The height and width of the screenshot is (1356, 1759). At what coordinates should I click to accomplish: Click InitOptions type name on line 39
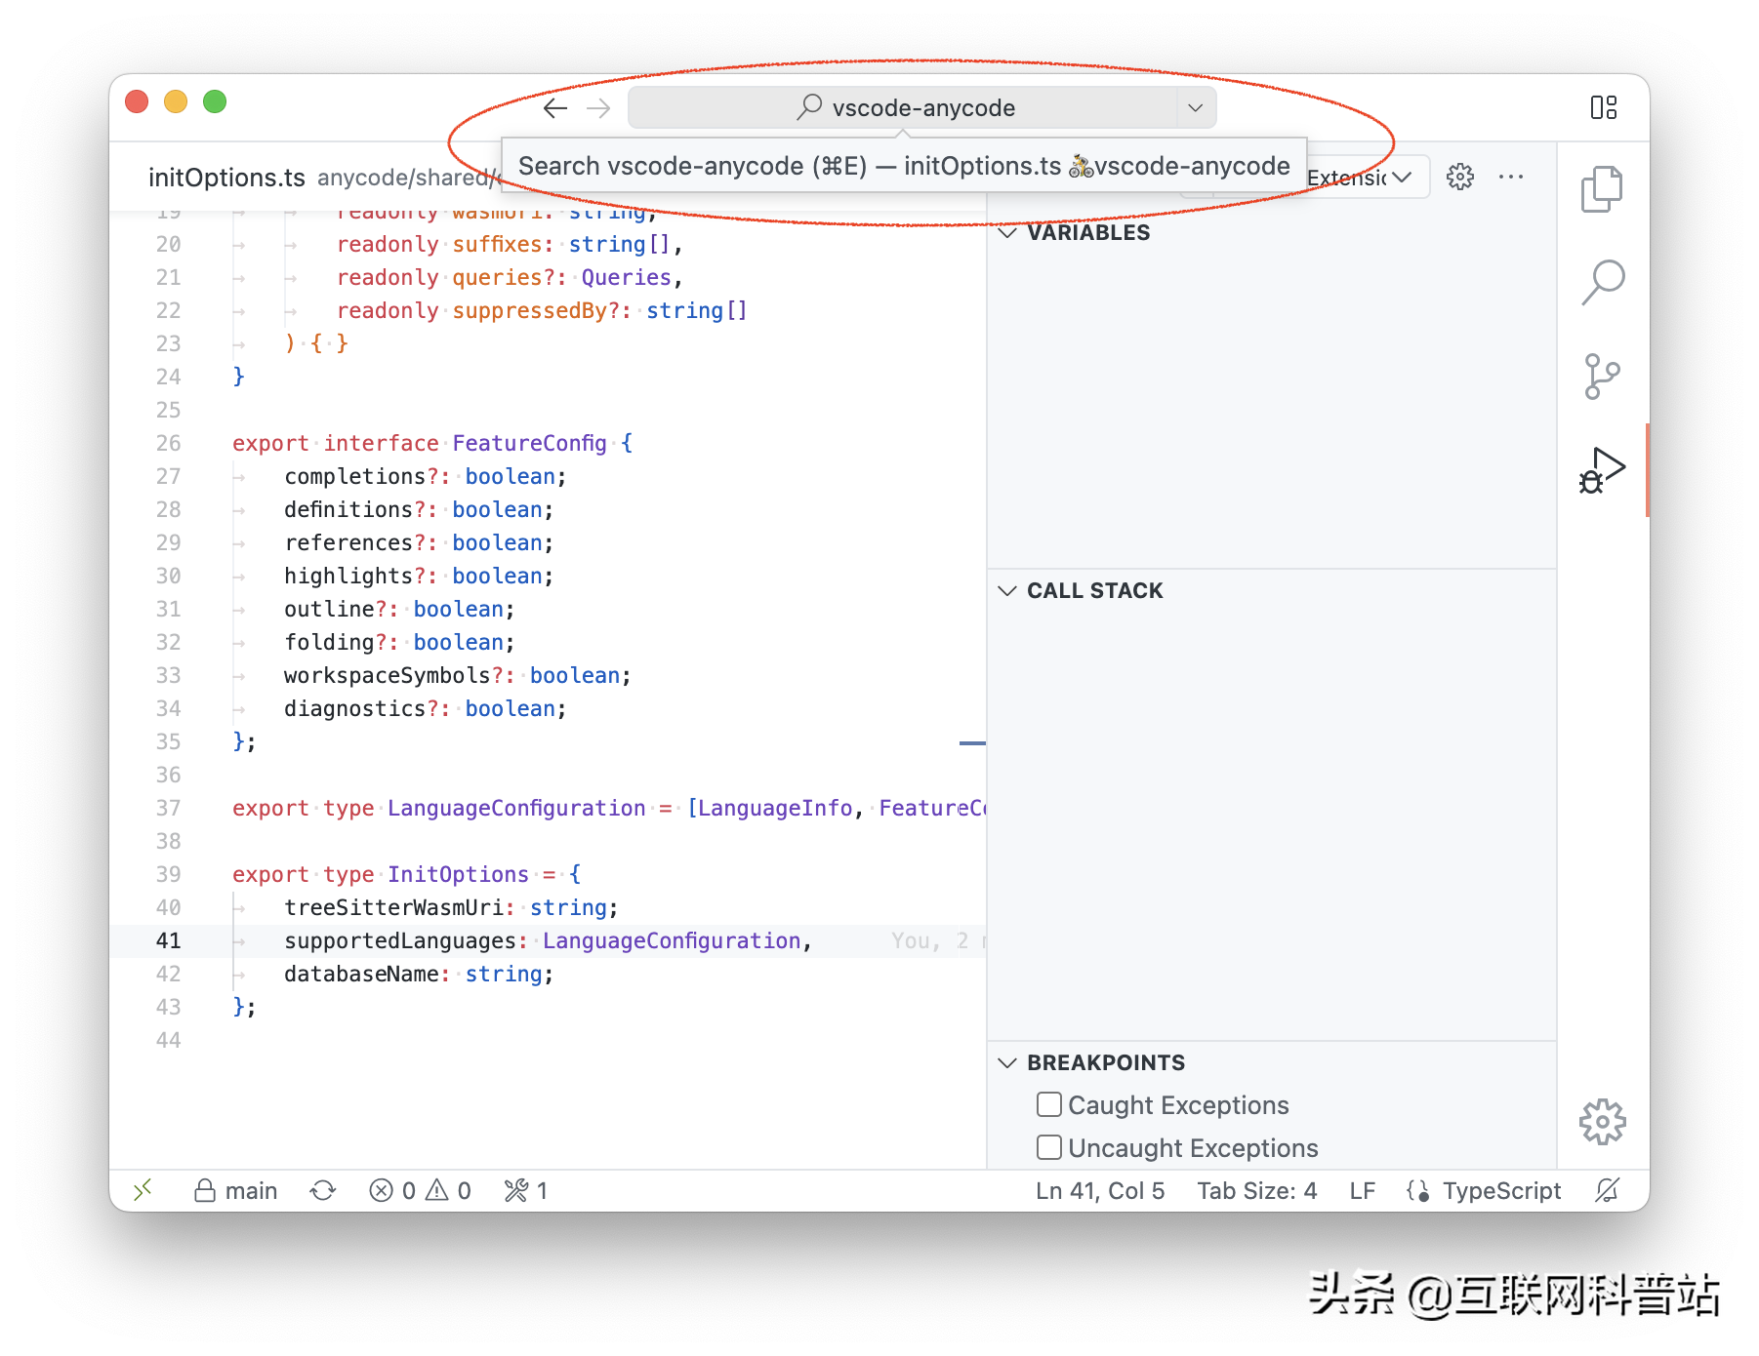coord(458,874)
